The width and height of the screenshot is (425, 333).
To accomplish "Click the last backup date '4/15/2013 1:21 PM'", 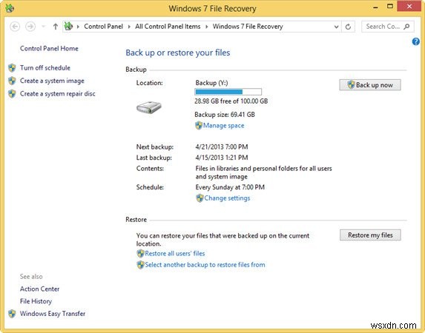I will [222, 158].
